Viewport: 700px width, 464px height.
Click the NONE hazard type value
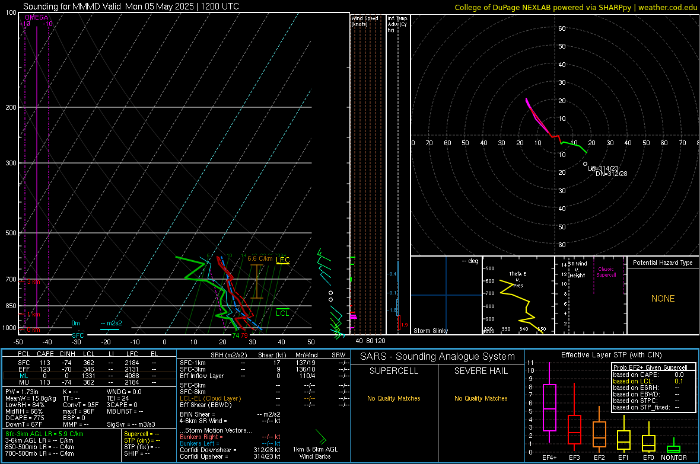(x=663, y=299)
